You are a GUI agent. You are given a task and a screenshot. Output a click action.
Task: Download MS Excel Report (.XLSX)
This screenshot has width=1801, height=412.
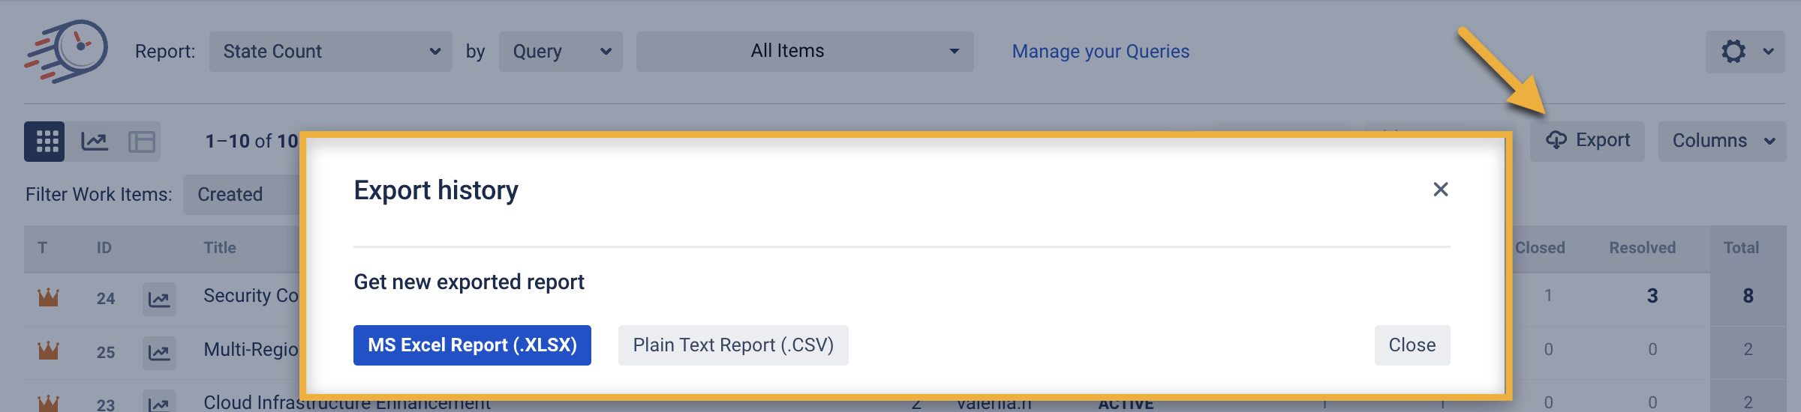tap(472, 345)
